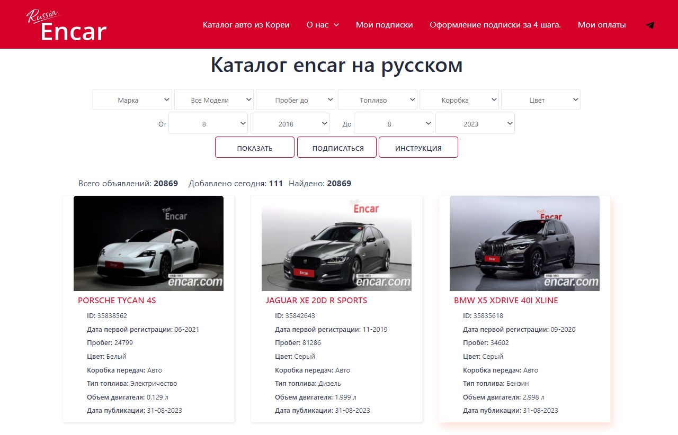Select fuel type in Топливо dropdown
This screenshot has width=678, height=435.
pos(378,100)
